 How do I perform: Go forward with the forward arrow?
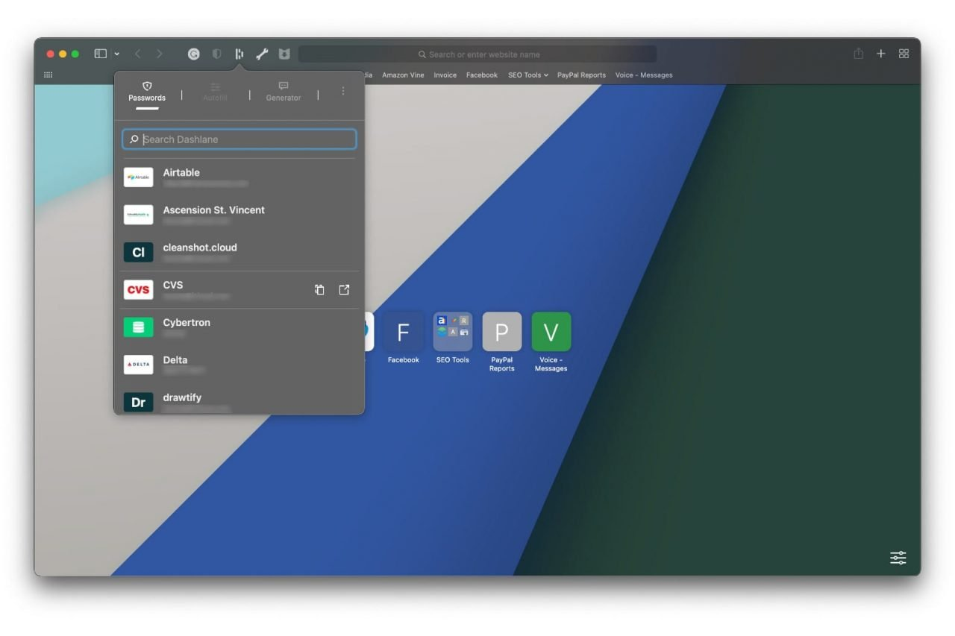(159, 54)
